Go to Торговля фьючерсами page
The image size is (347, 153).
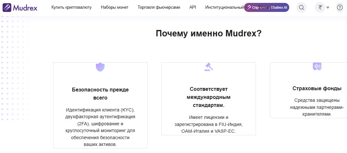click(159, 7)
